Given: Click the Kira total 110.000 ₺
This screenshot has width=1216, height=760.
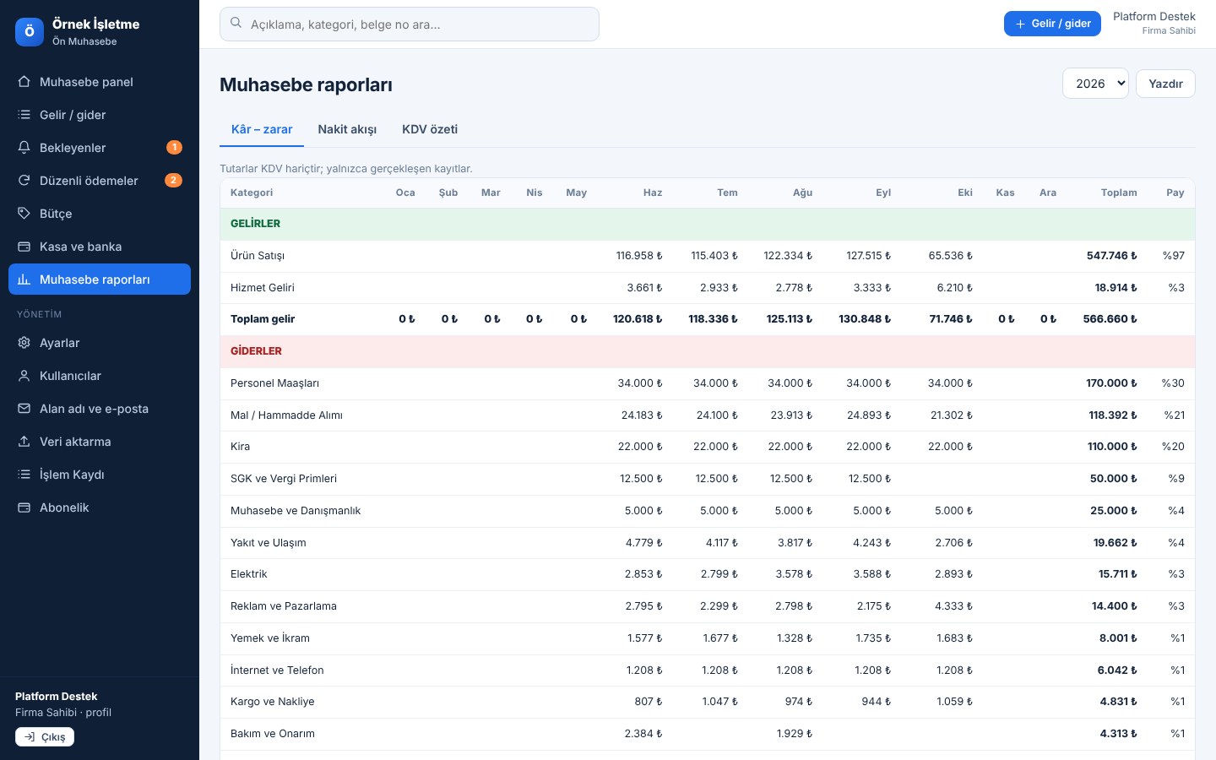Looking at the screenshot, I should coord(1112,447).
